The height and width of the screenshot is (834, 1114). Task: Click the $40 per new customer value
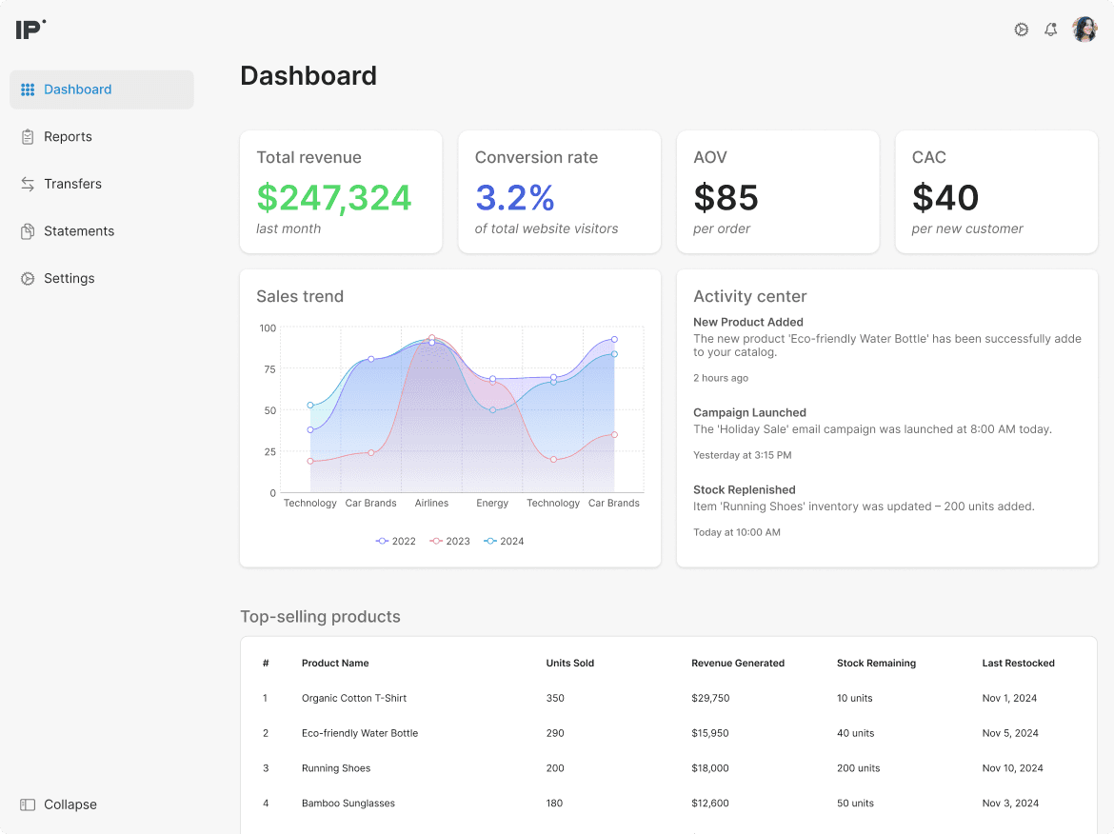click(945, 197)
